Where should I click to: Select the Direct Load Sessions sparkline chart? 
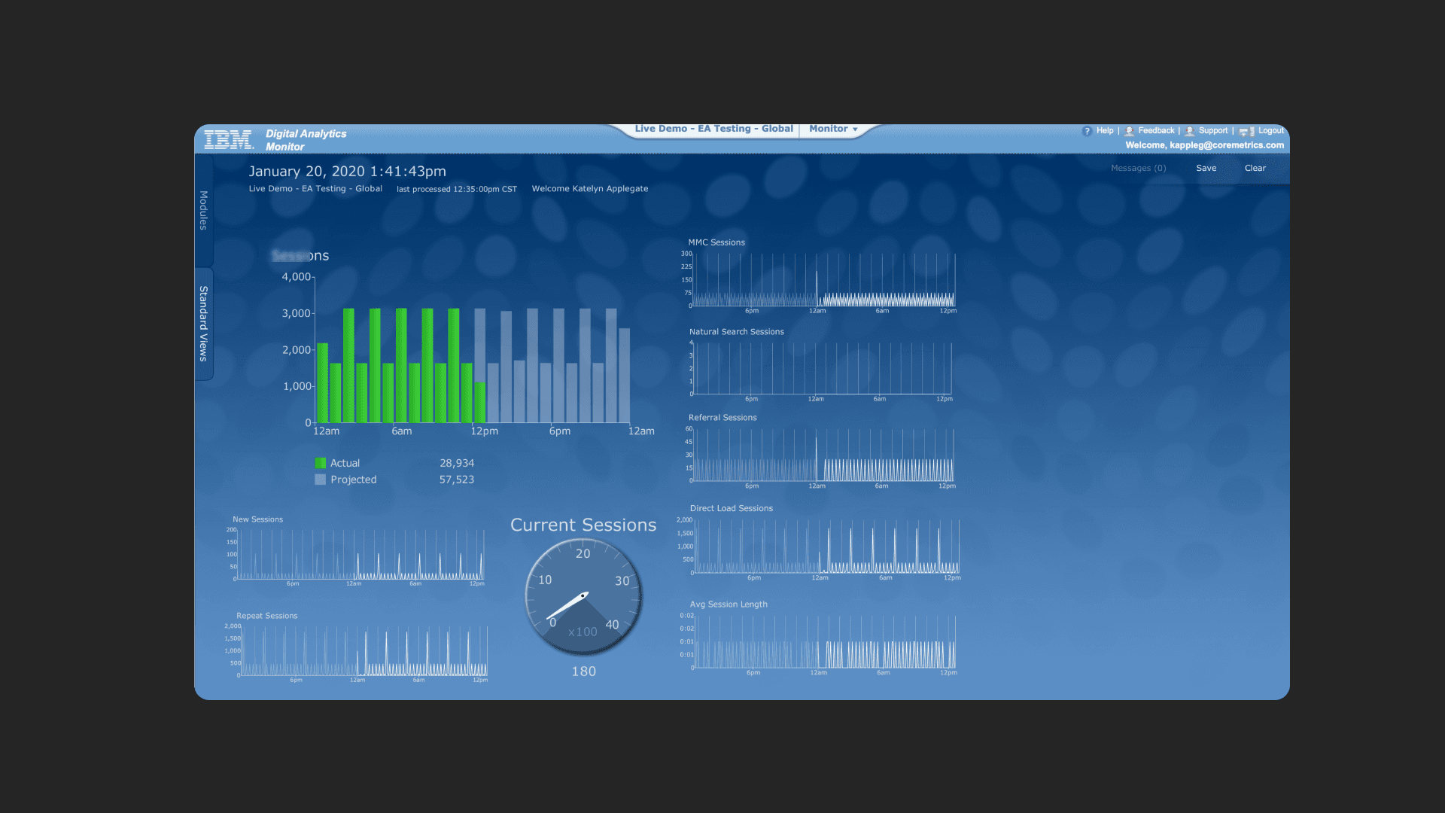[827, 547]
